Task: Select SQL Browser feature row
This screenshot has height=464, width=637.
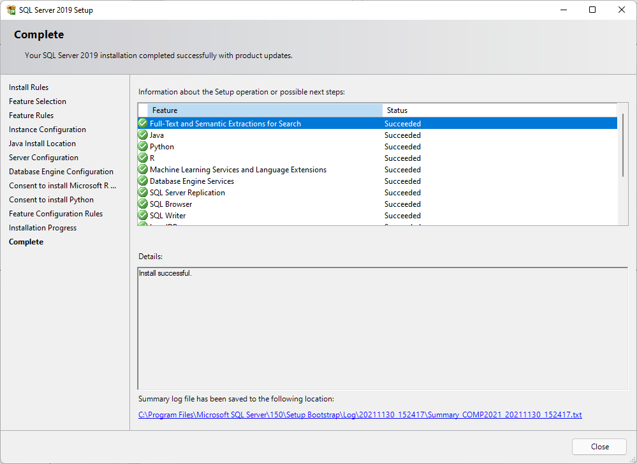Action: click(377, 204)
